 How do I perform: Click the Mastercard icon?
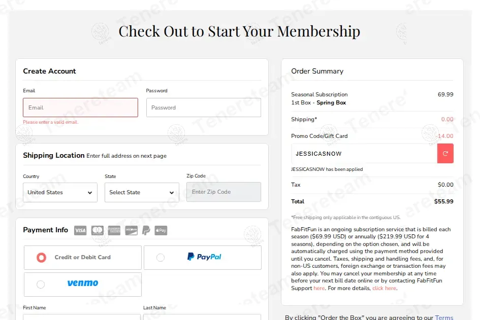(98, 231)
